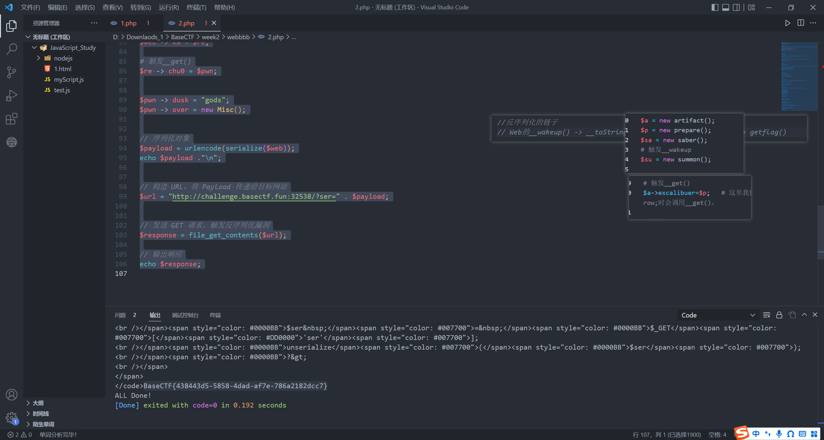Toggle output auto-scroll lock
Image resolution: width=824 pixels, height=440 pixels.
click(779, 315)
